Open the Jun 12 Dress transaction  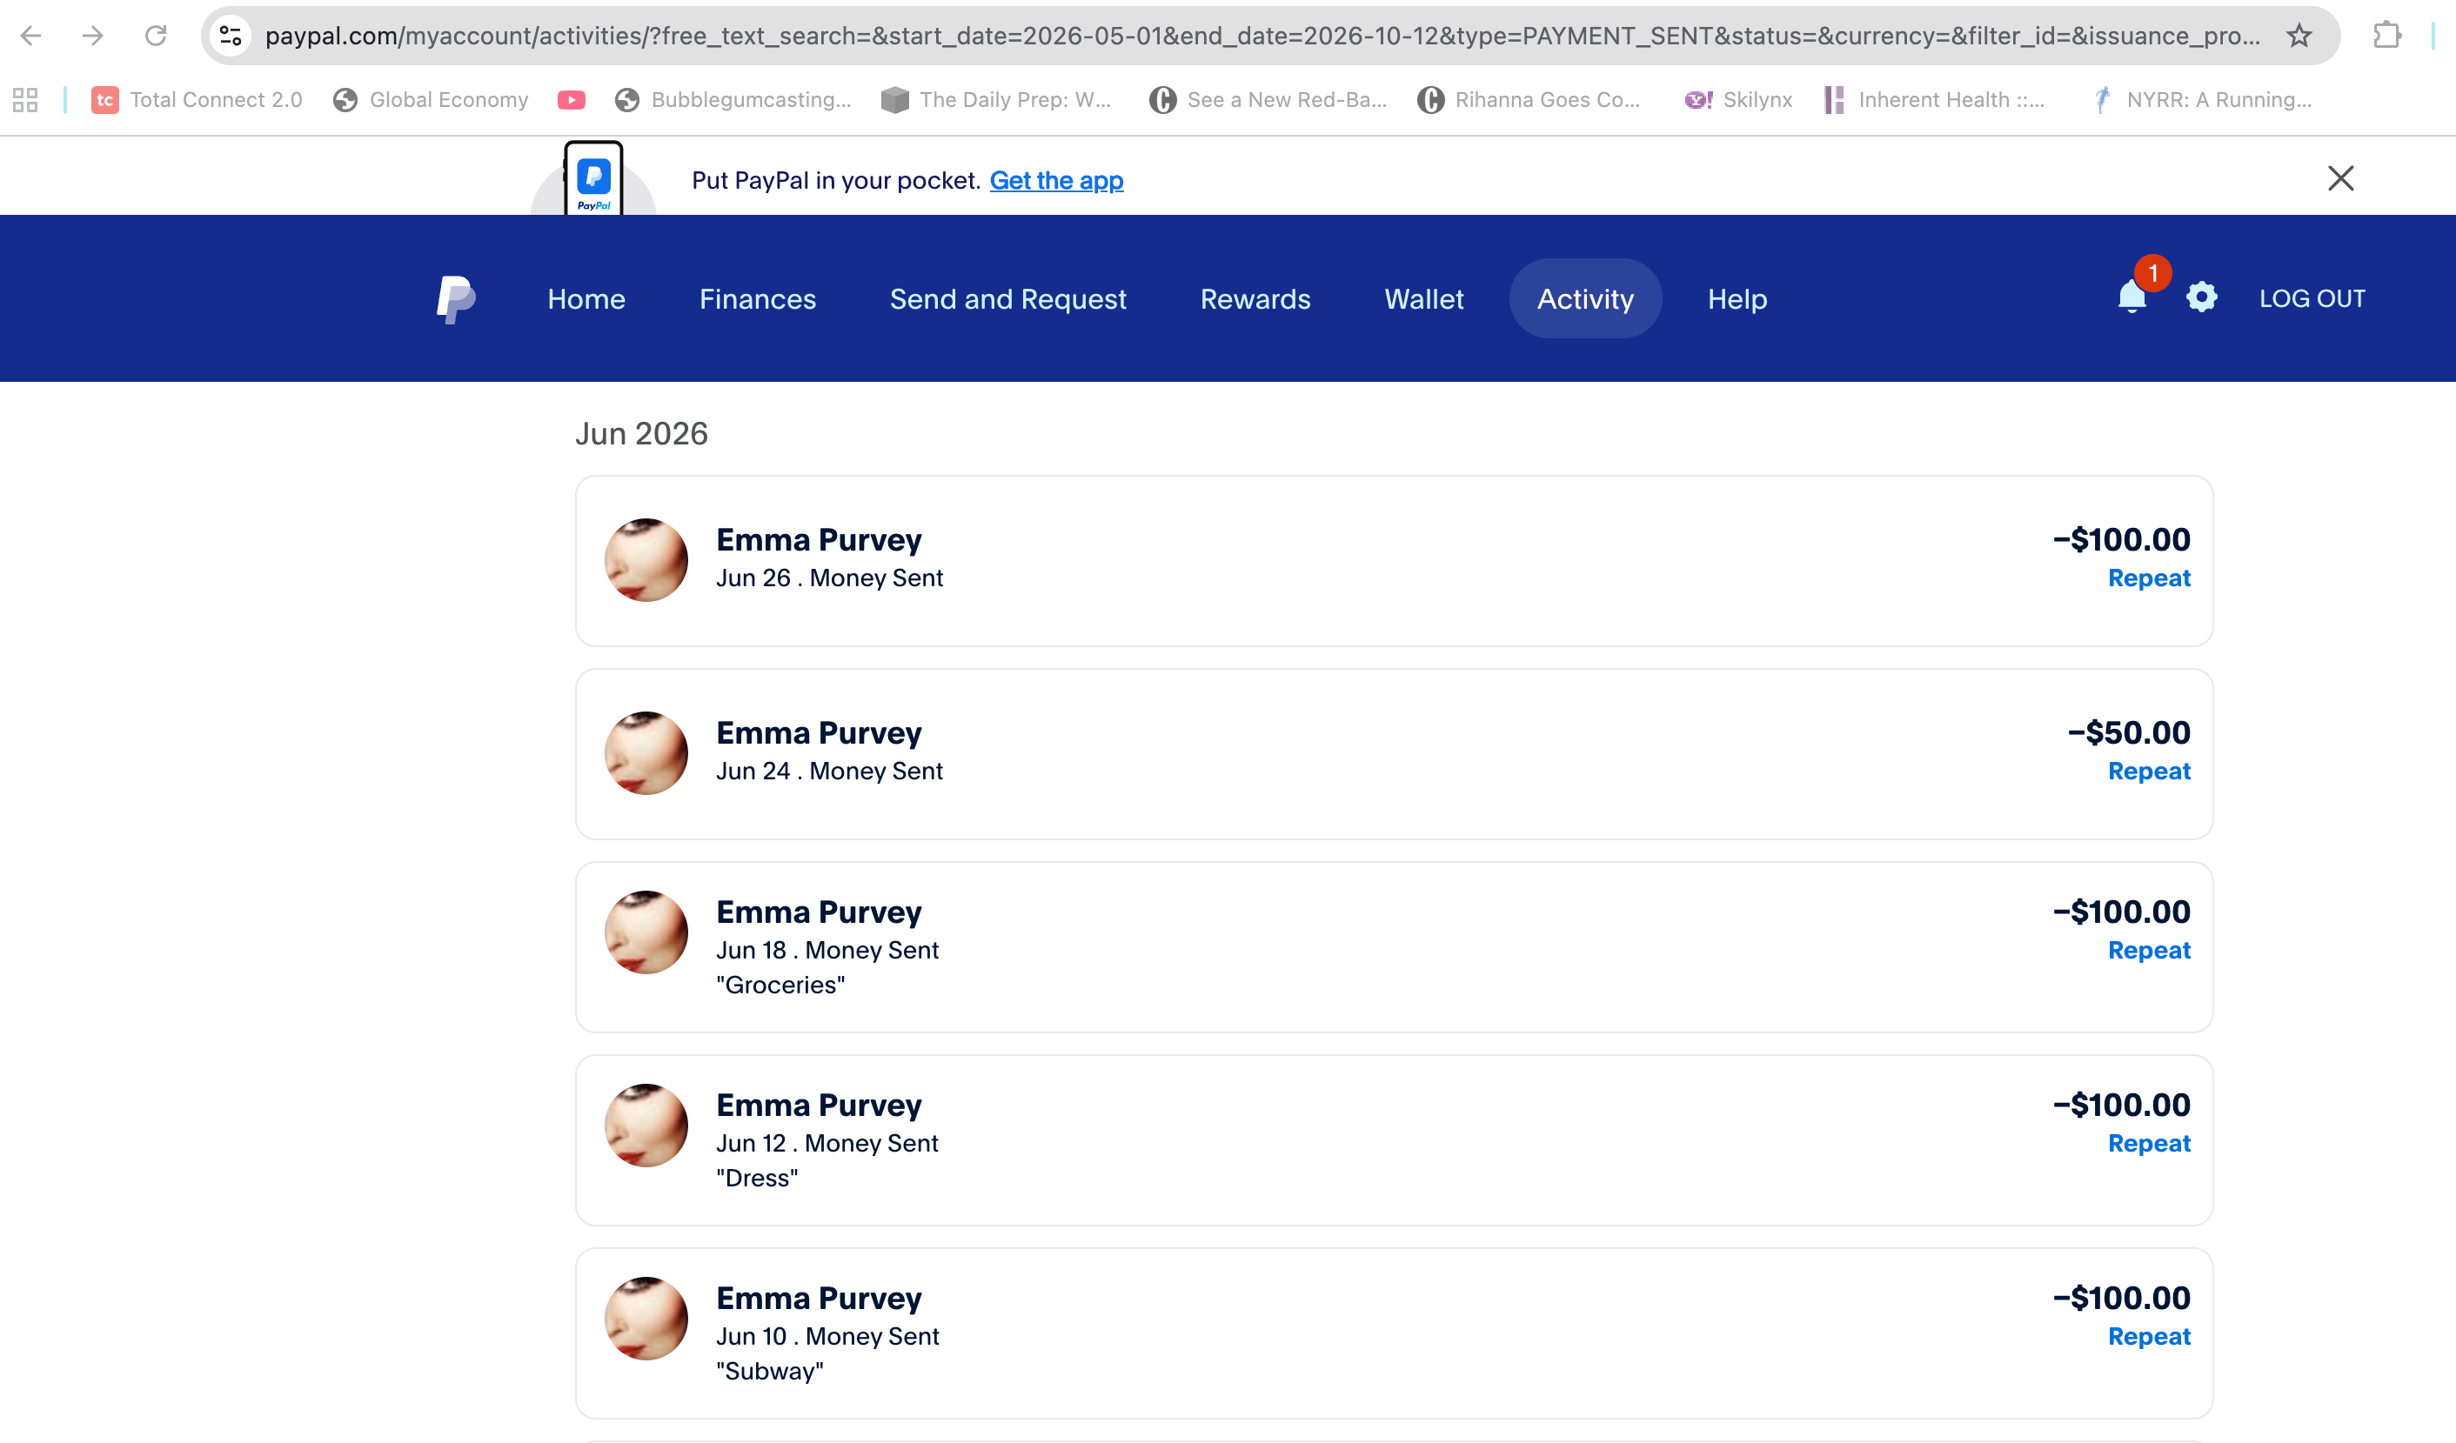point(1394,1140)
